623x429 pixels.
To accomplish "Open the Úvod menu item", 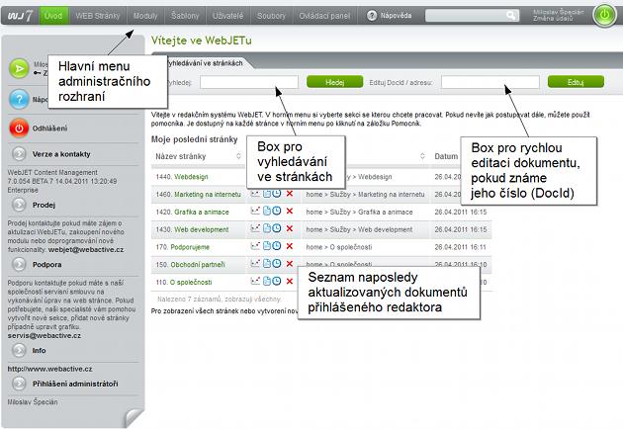I will [53, 16].
